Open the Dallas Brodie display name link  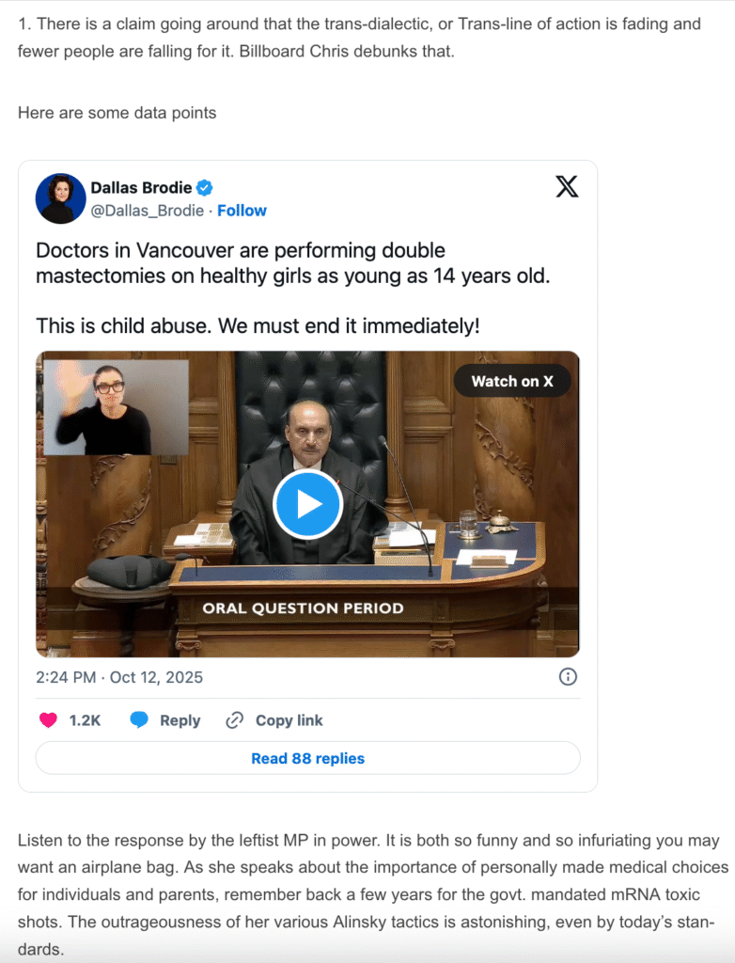pyautogui.click(x=141, y=187)
